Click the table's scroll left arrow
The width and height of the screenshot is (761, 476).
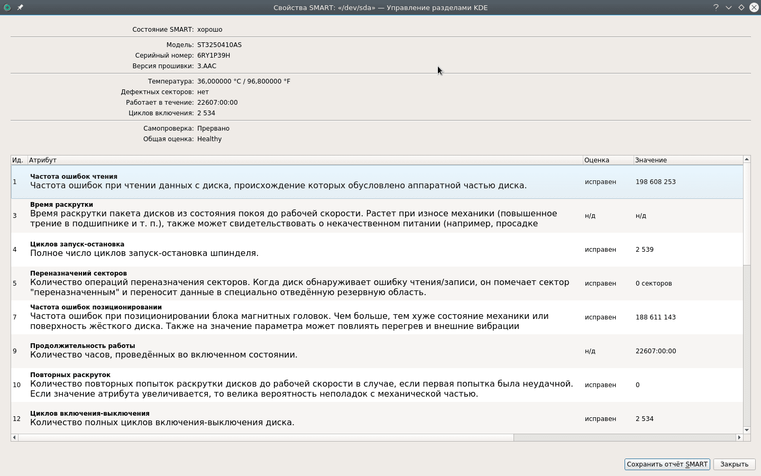click(x=14, y=437)
